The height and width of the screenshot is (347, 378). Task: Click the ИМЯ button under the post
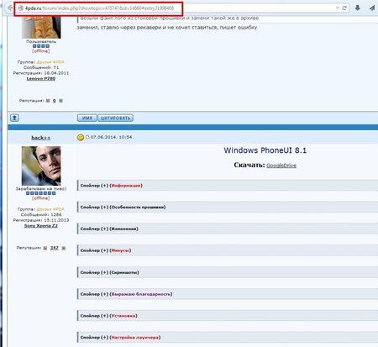pyautogui.click(x=87, y=118)
